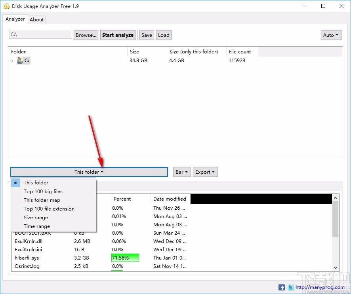Open the Auto dropdown
351x294 pixels.
(x=331, y=35)
